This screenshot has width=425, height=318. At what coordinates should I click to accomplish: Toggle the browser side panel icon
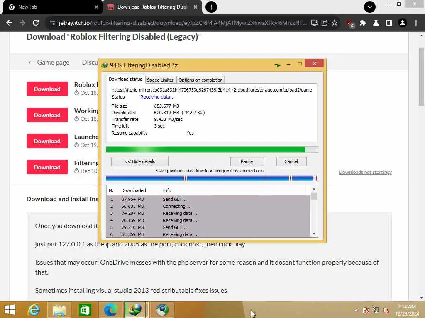point(389,23)
